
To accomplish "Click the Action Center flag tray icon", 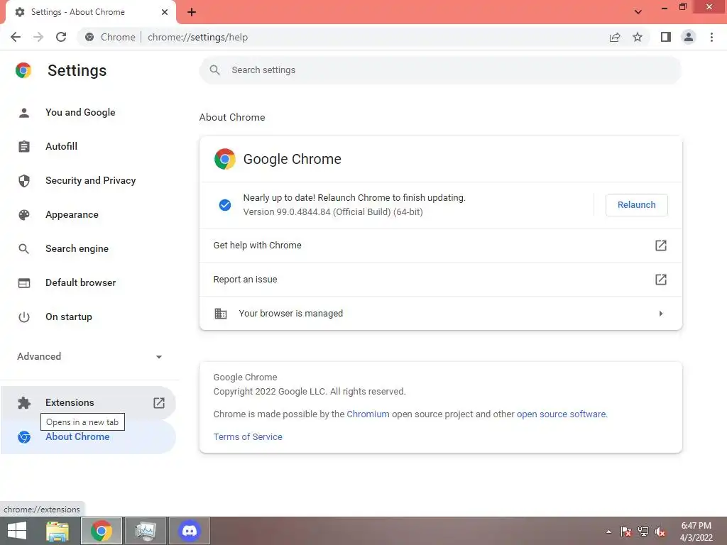I will [x=626, y=532].
